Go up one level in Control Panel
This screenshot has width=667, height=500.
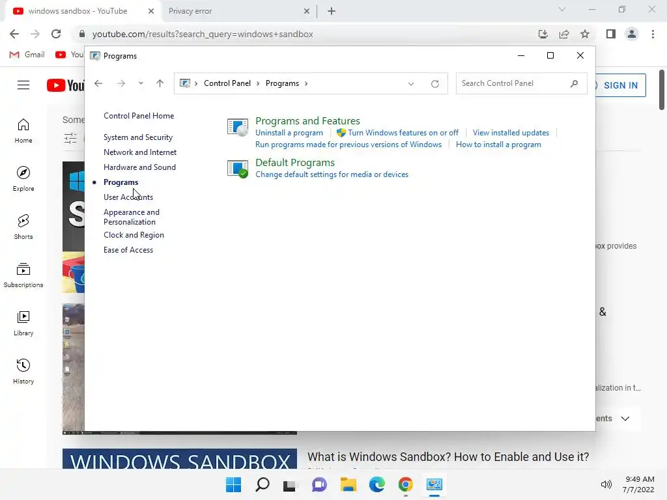(x=160, y=83)
